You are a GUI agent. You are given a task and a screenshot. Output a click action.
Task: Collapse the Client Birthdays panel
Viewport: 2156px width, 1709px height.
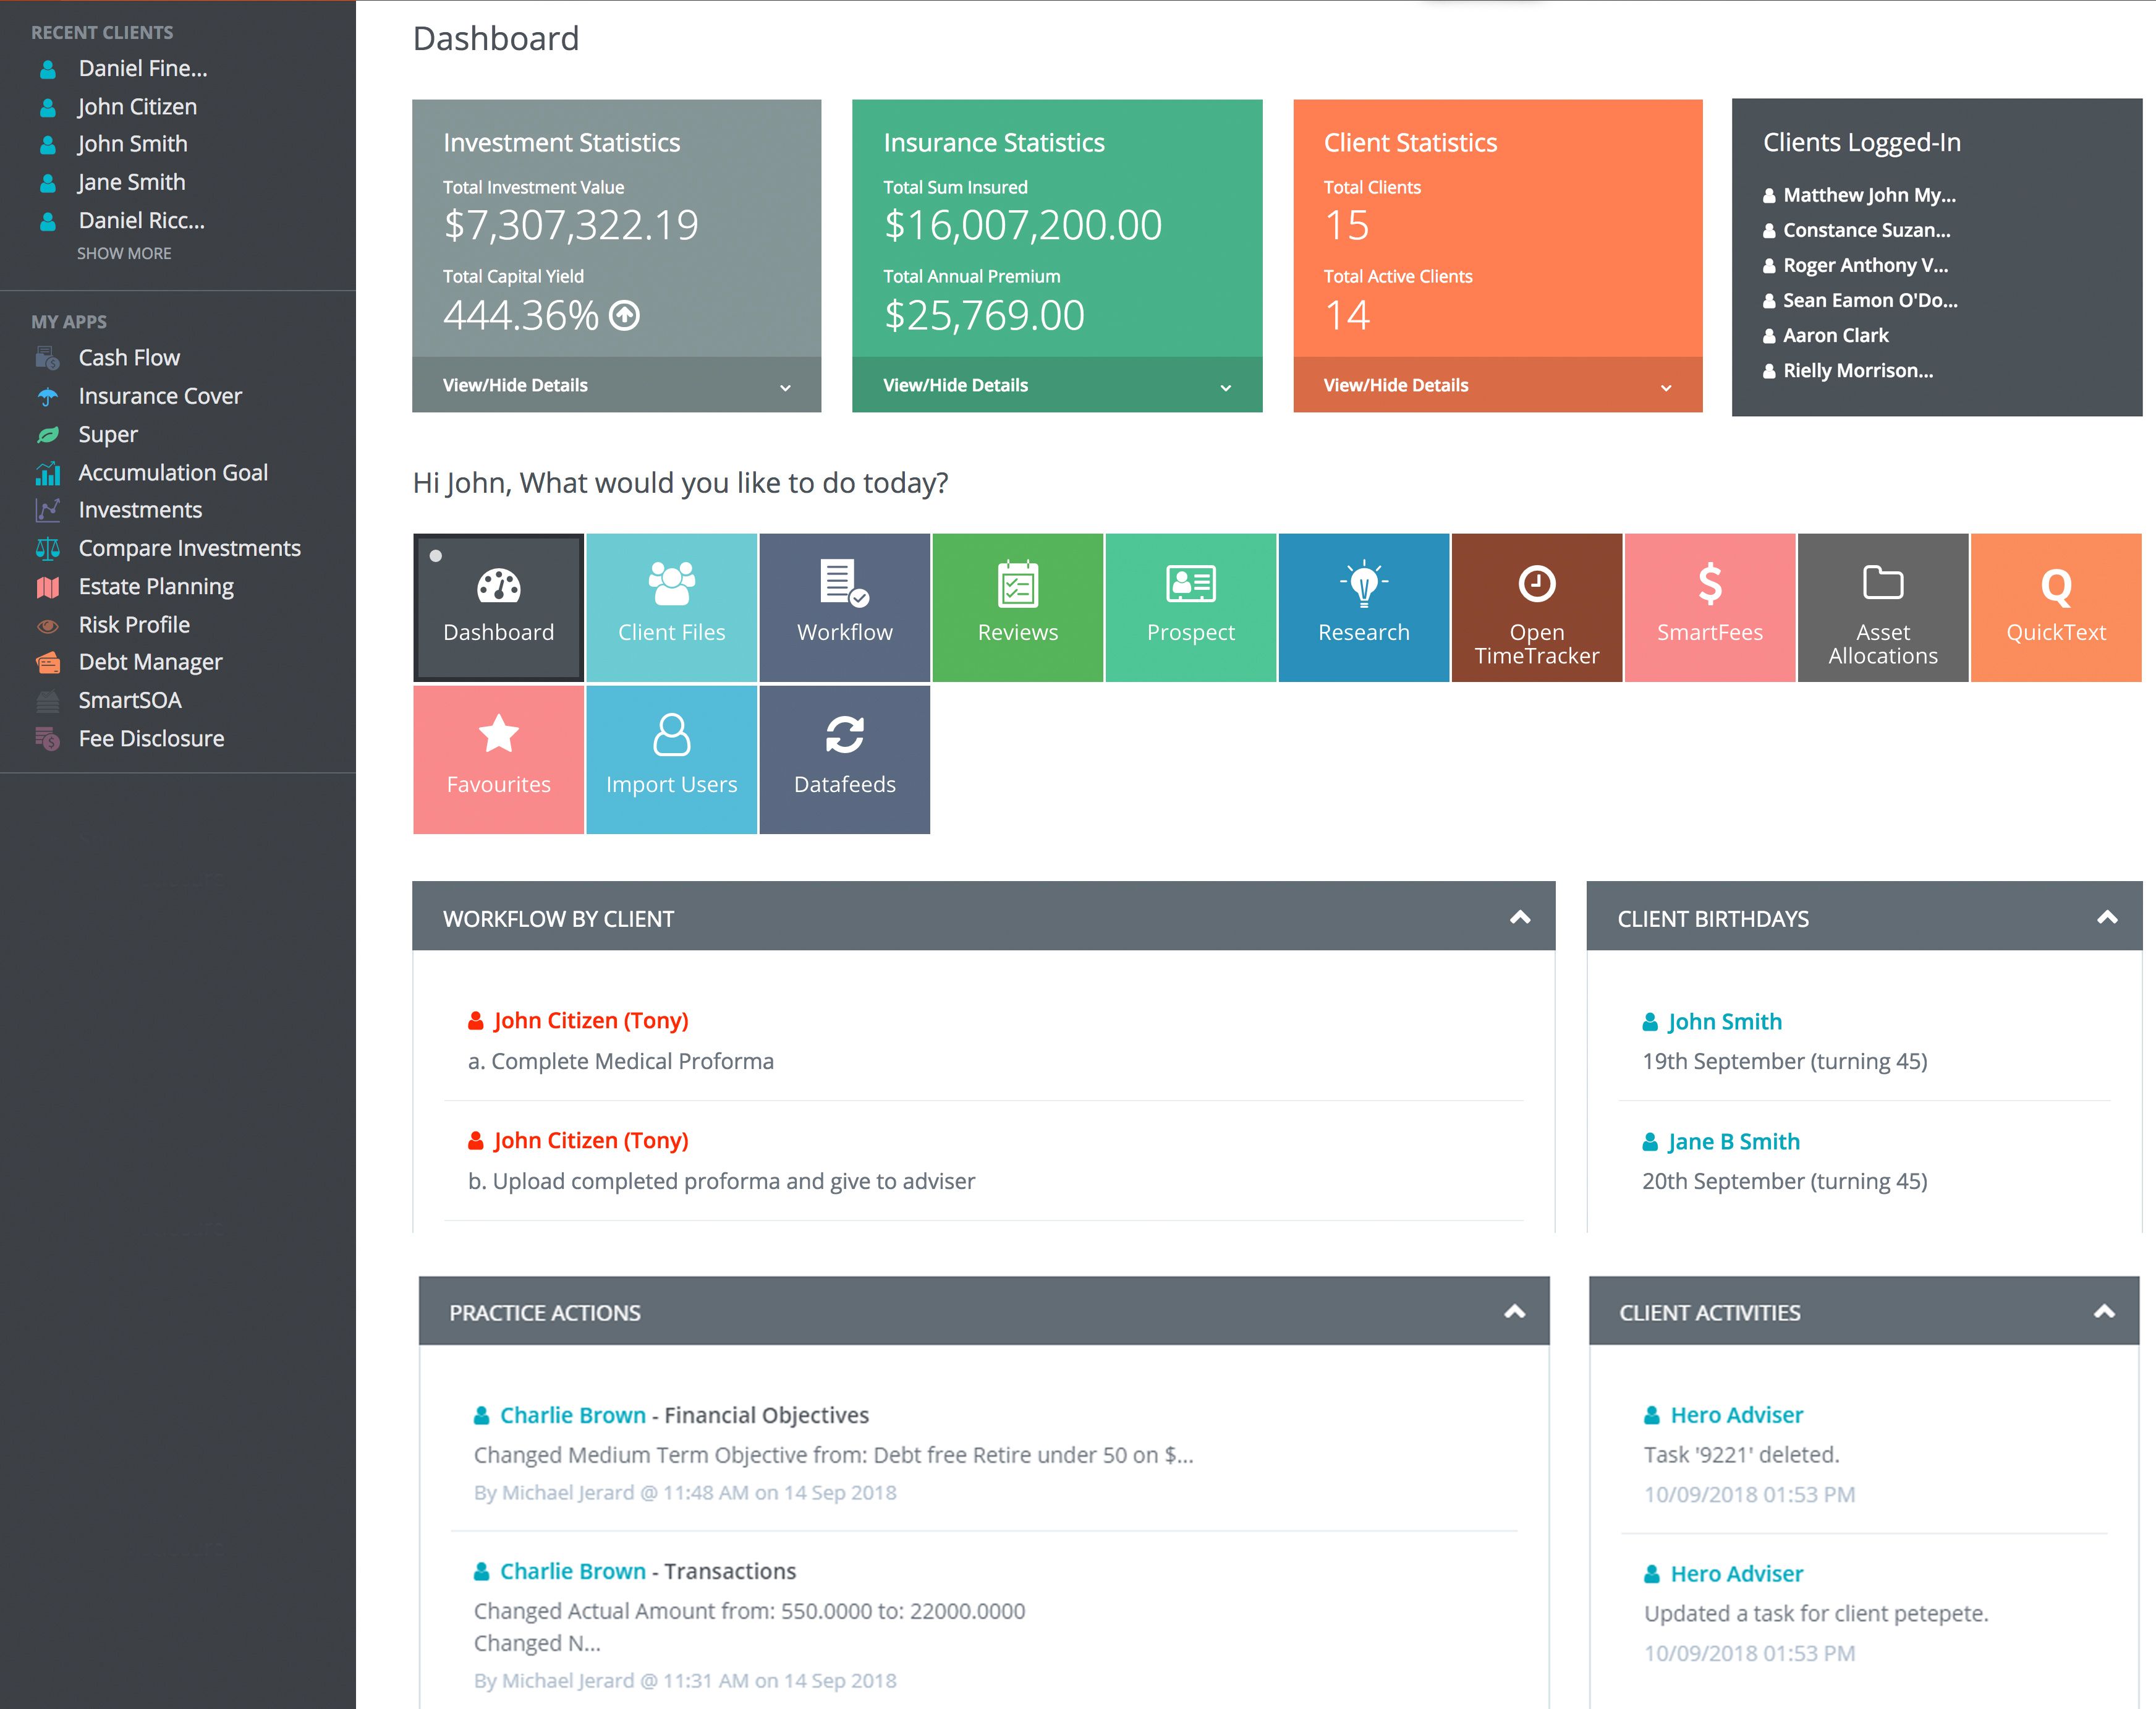2106,918
